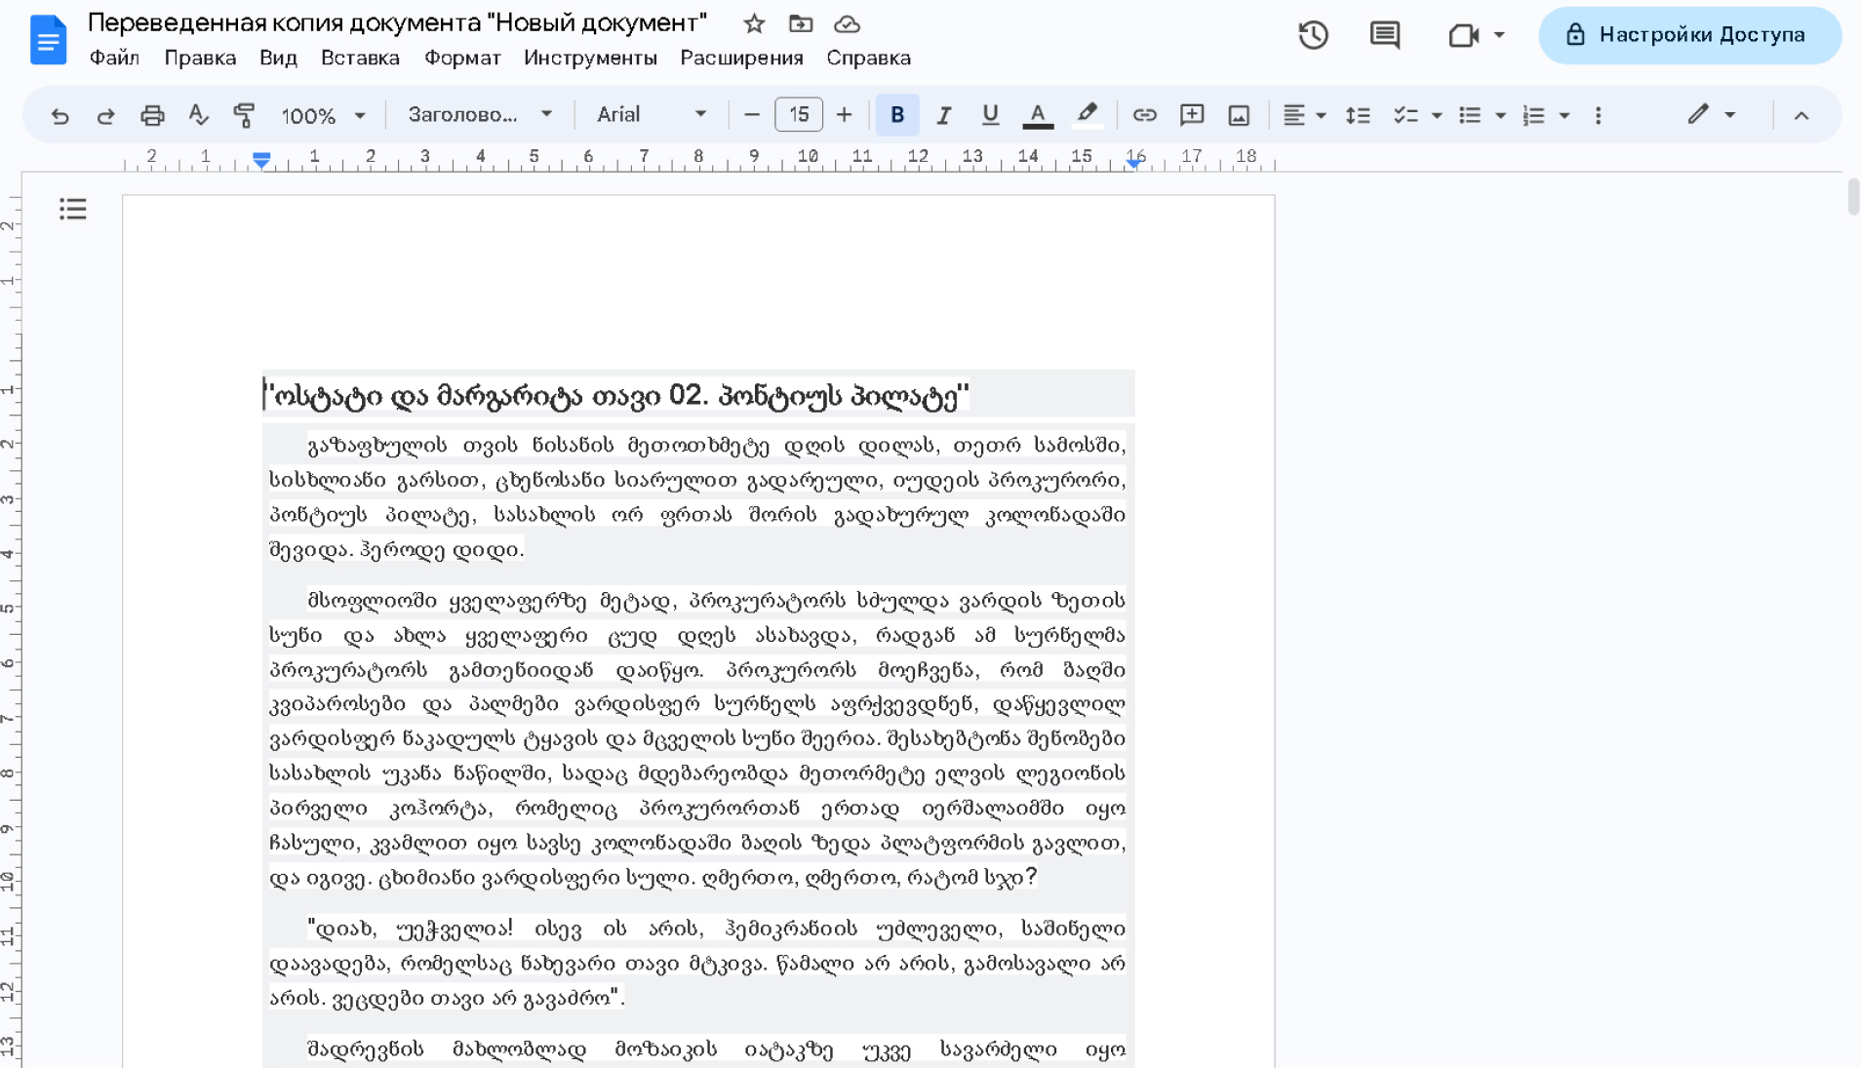This screenshot has width=1861, height=1068.
Task: Toggle Bold formatting
Action: (896, 115)
